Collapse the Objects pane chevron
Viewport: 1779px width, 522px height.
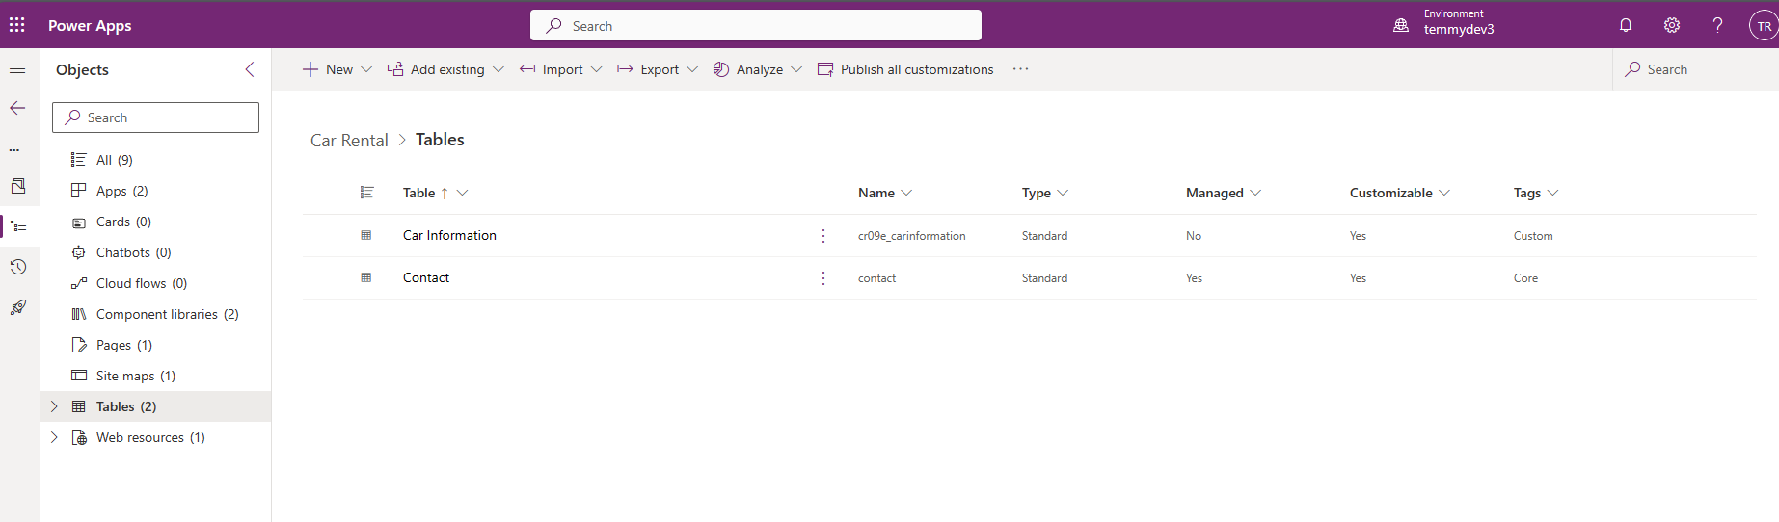click(x=250, y=69)
